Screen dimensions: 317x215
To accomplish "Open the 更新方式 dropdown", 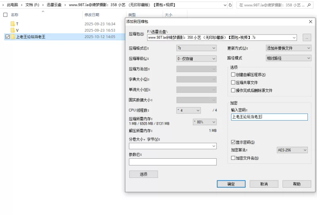I will click(288, 48).
